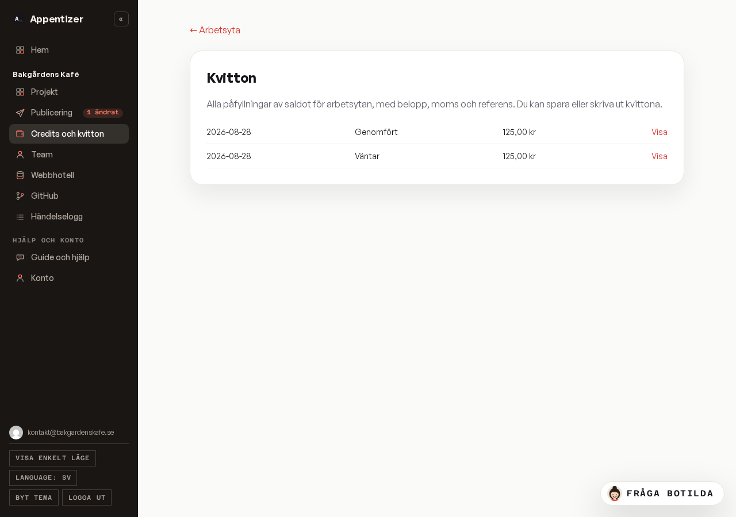This screenshot has height=517, width=736.
Task: Click the Bakgårdens Kafé workspace heading
Action: 46,75
